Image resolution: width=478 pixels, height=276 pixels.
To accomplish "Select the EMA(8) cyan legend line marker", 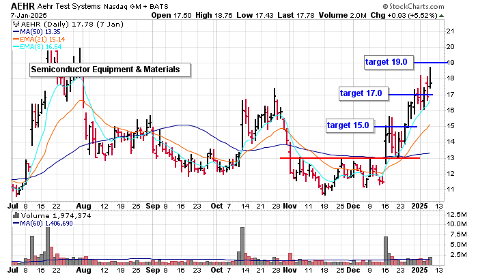I will 16,47.
